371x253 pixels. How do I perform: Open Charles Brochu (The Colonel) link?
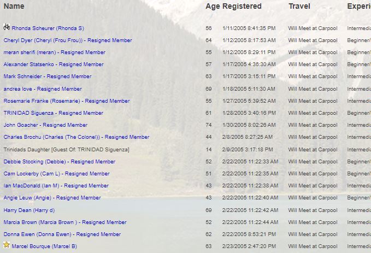tap(76, 137)
